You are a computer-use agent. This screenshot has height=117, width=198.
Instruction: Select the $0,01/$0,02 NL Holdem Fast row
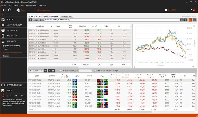tap(79, 30)
